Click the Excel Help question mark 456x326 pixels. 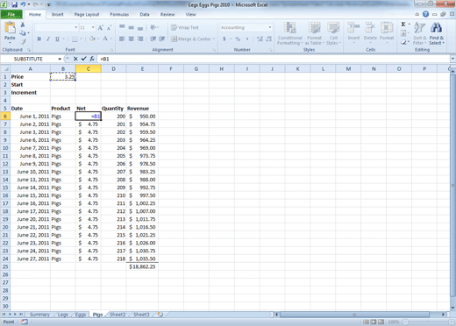tap(425, 14)
